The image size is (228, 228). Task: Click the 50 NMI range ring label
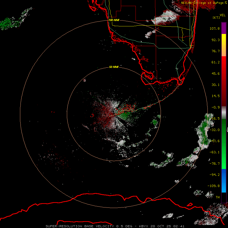click(x=114, y=67)
